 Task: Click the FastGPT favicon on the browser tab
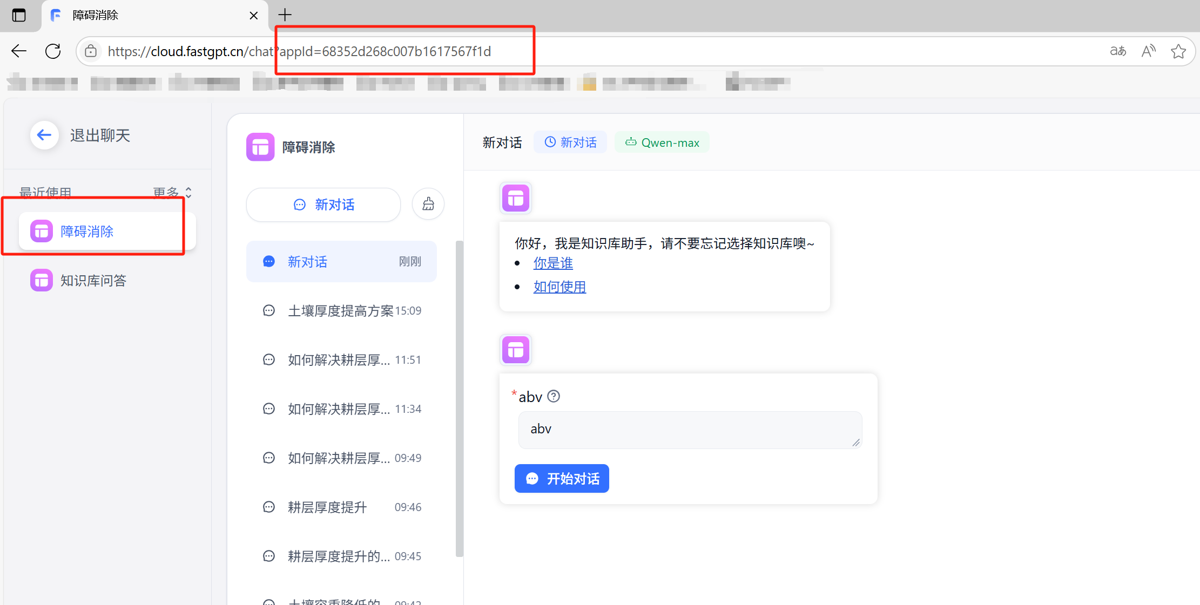56,15
